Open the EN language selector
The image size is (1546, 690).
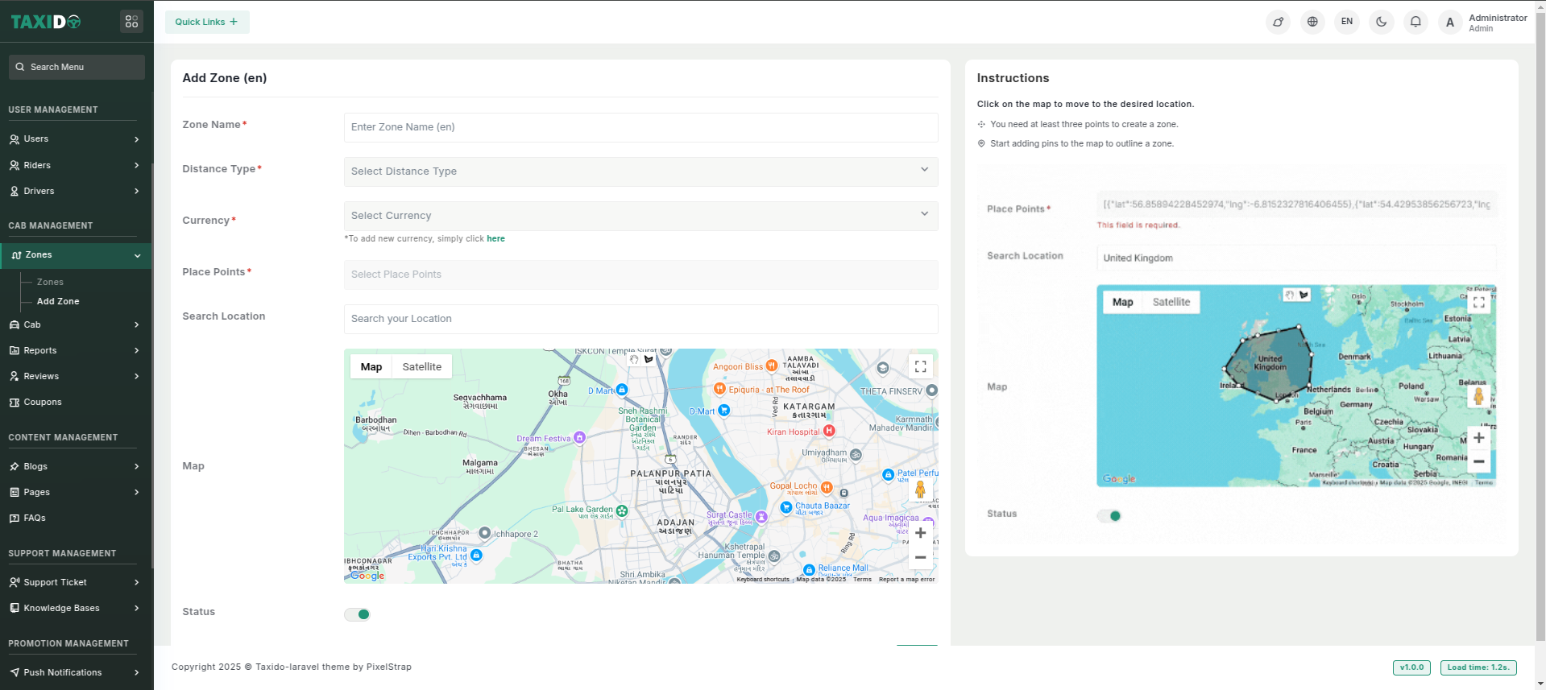coord(1347,22)
